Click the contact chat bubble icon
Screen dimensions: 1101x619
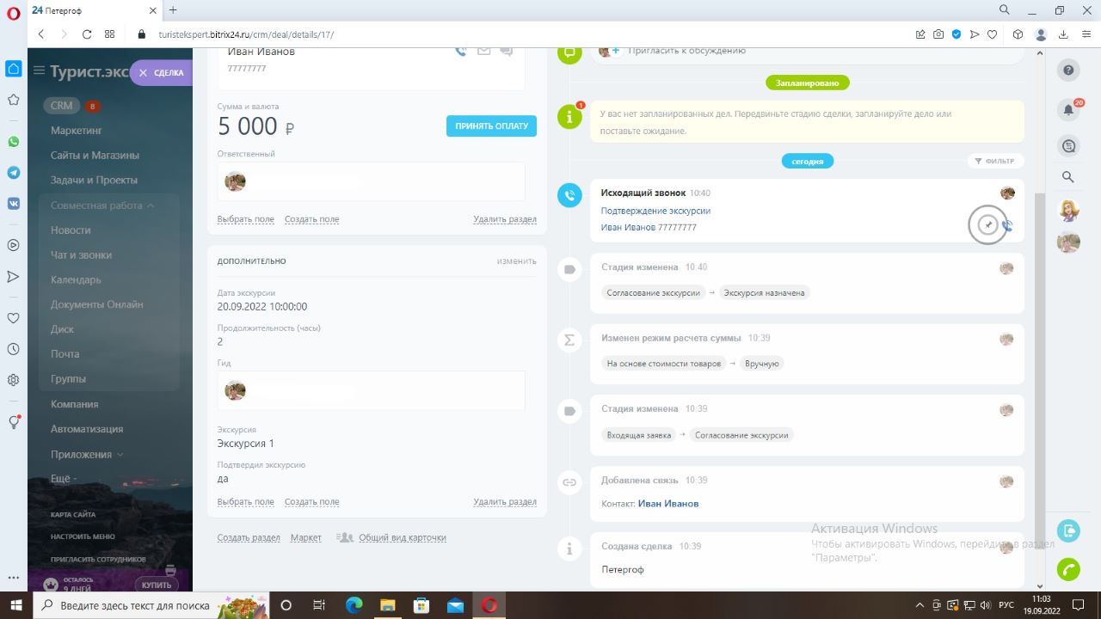[506, 51]
